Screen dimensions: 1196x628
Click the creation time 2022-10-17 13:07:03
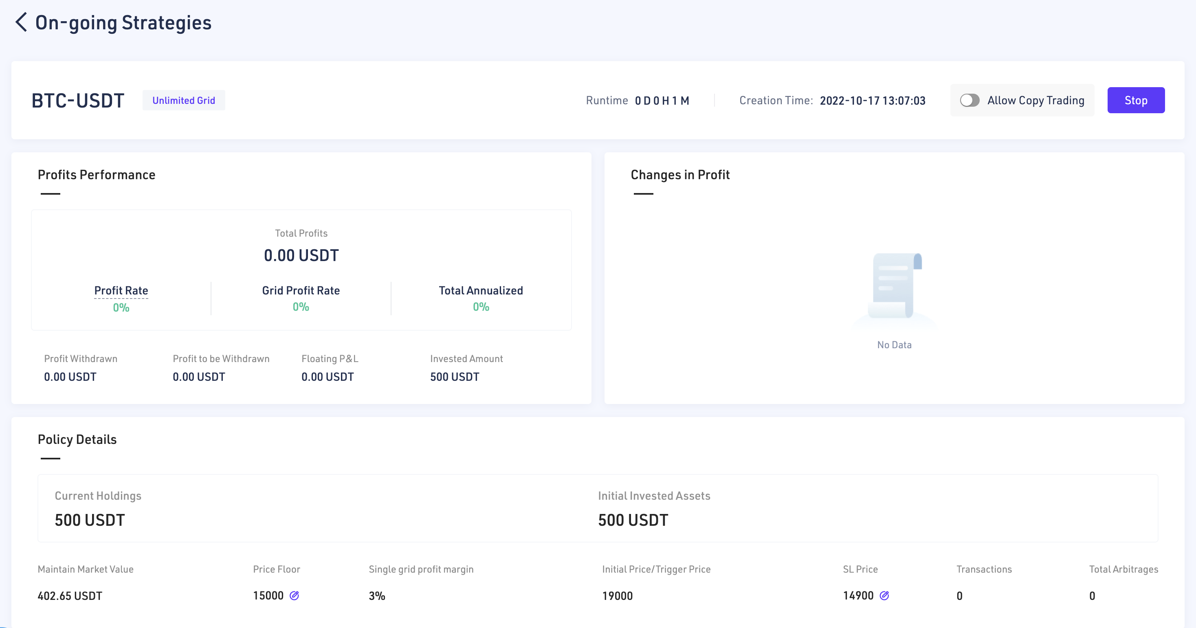pyautogui.click(x=873, y=101)
